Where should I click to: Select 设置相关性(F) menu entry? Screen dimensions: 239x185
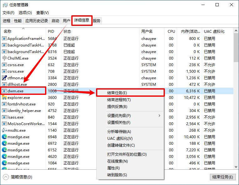(x=130, y=123)
